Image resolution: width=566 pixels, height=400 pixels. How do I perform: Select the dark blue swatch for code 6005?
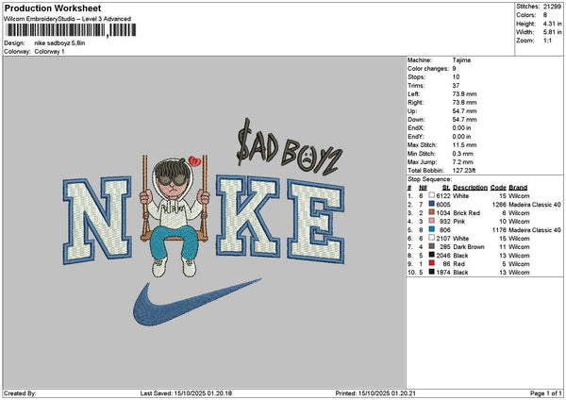point(431,204)
